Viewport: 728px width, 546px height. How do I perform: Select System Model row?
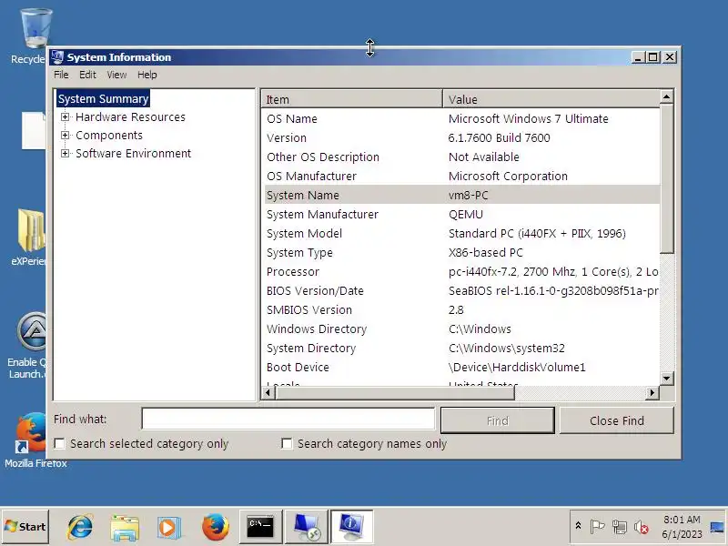462,233
